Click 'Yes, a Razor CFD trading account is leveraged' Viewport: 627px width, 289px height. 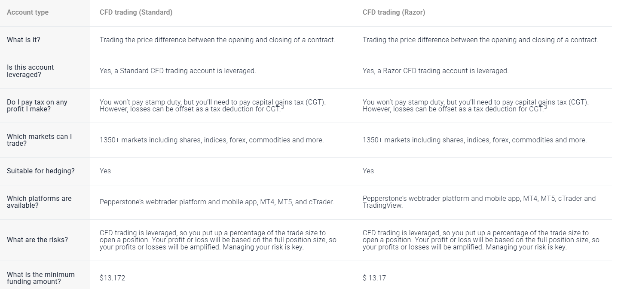(x=435, y=71)
